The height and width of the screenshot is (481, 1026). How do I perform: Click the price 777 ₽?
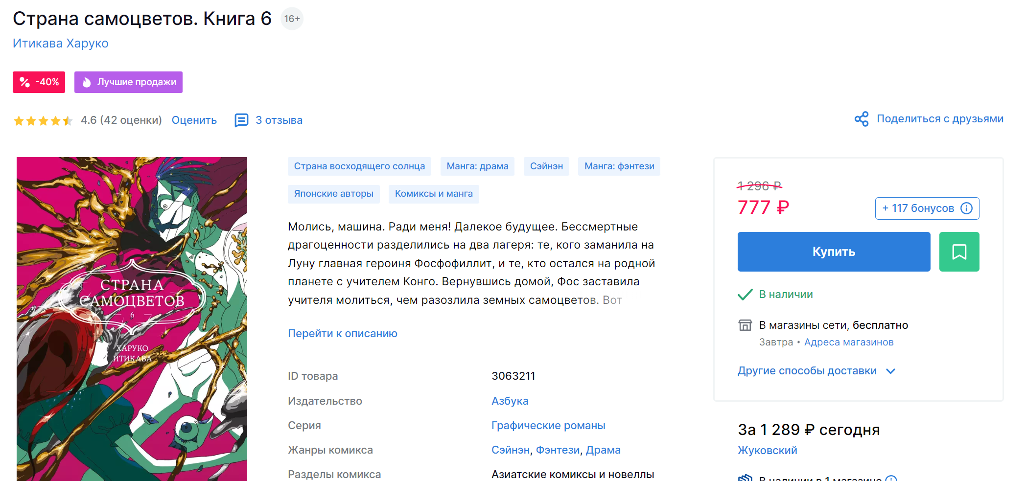[763, 207]
